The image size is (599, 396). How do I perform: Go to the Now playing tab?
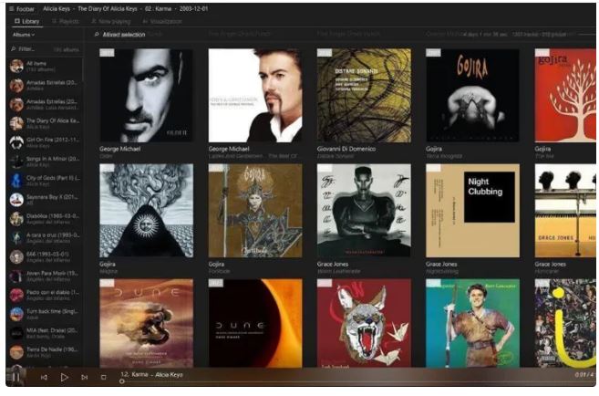(x=112, y=20)
